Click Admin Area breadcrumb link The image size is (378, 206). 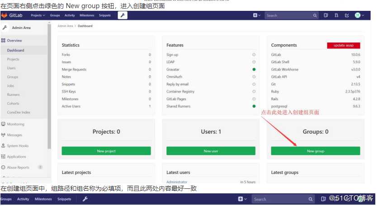pyautogui.click(x=65, y=26)
